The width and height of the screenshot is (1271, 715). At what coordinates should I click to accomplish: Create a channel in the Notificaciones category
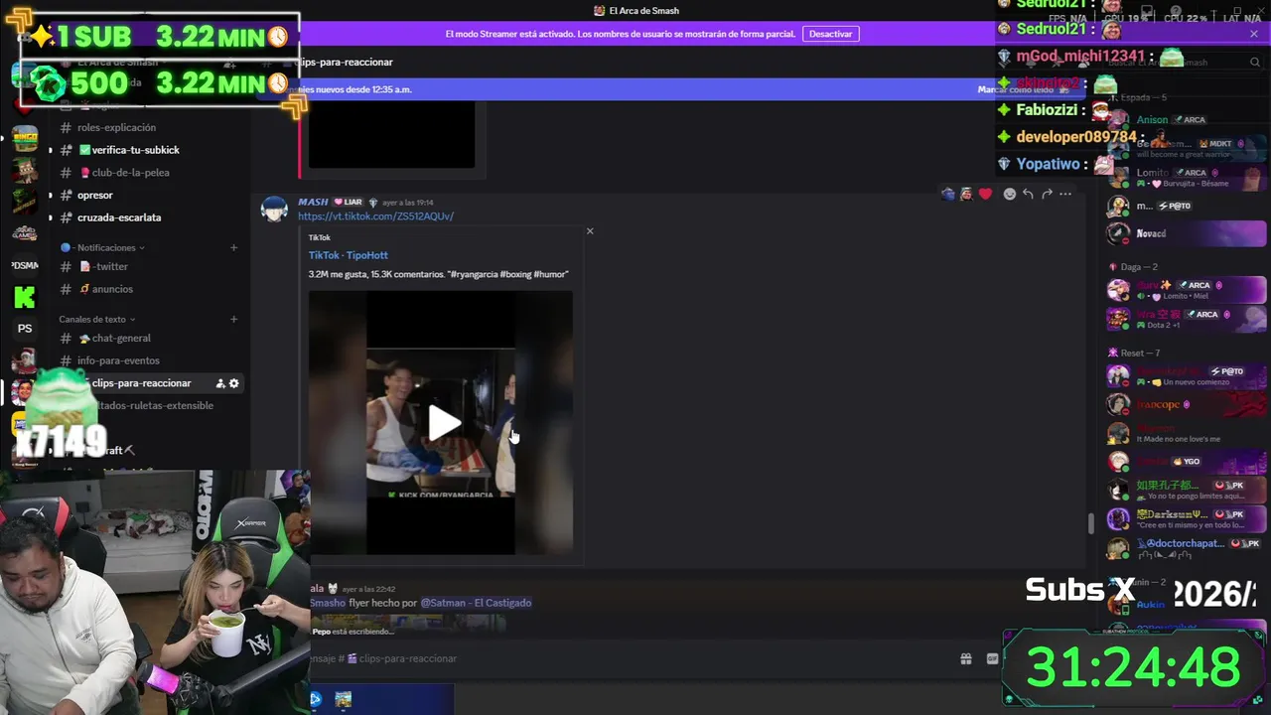(x=234, y=247)
